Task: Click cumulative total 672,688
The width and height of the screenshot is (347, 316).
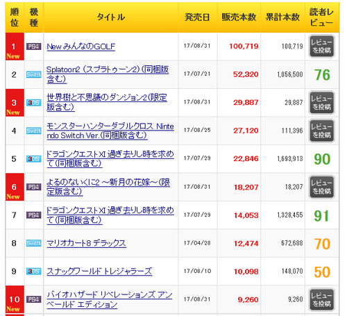Action: pos(292,243)
